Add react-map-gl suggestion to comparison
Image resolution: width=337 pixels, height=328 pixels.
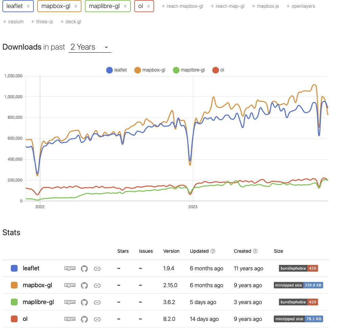pos(227,6)
